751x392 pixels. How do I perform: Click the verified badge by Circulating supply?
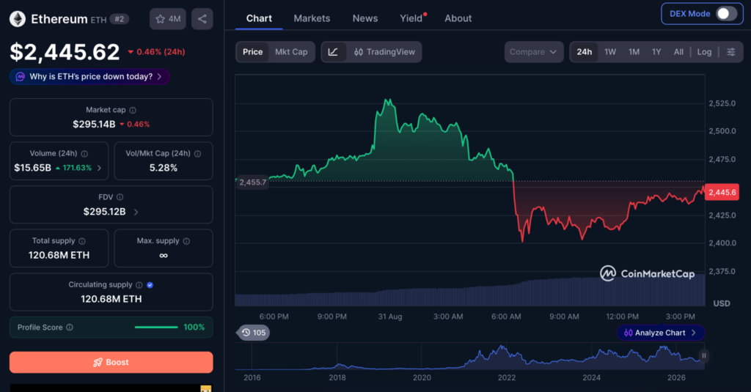[150, 285]
